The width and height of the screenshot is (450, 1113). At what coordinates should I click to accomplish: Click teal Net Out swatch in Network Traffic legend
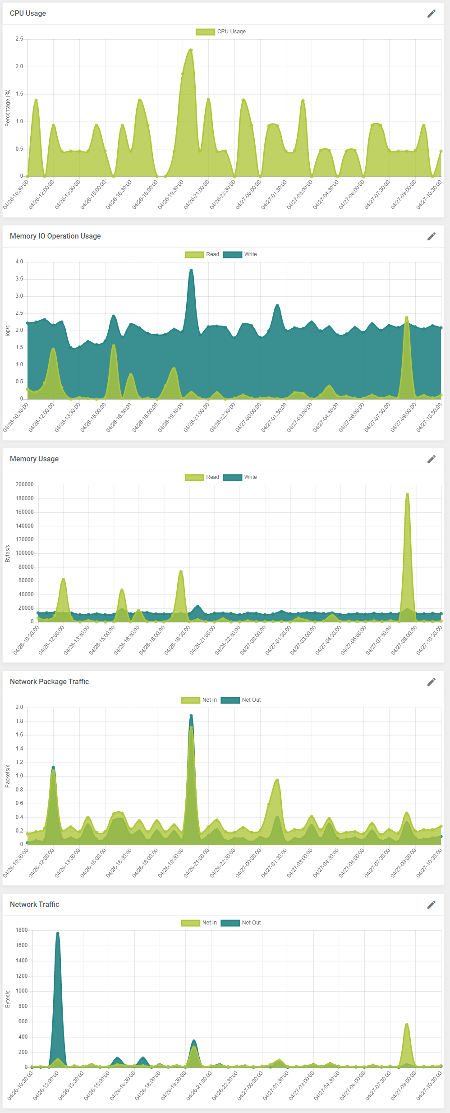tap(230, 923)
